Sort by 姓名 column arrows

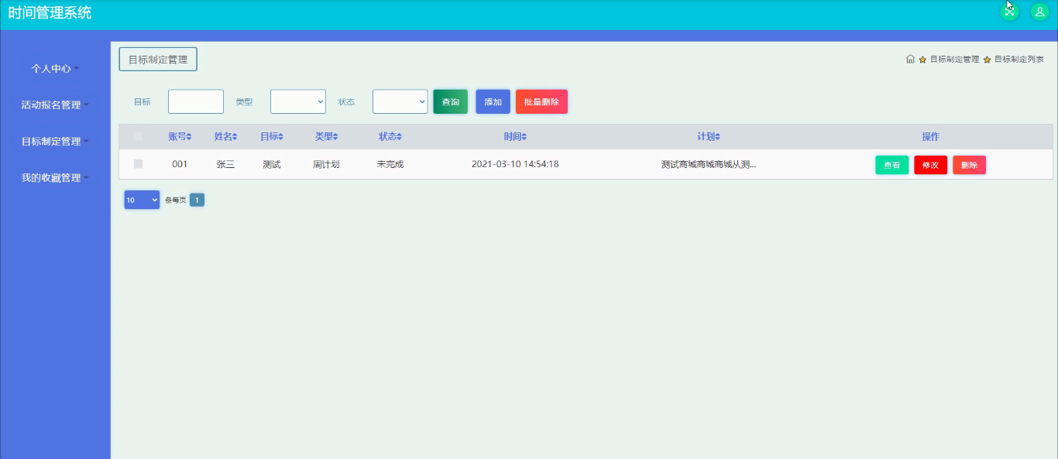click(x=235, y=137)
